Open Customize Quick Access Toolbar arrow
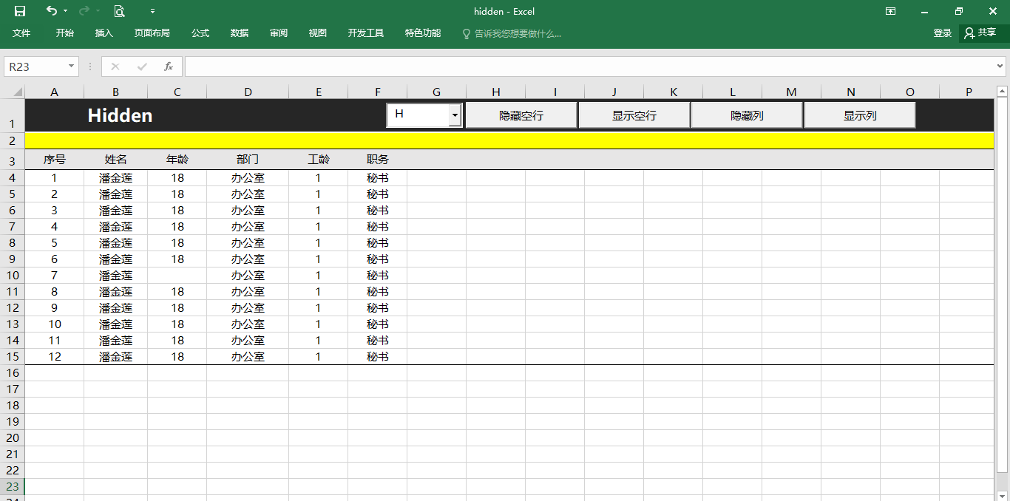Screen dimensions: 1010x501 pos(152,11)
